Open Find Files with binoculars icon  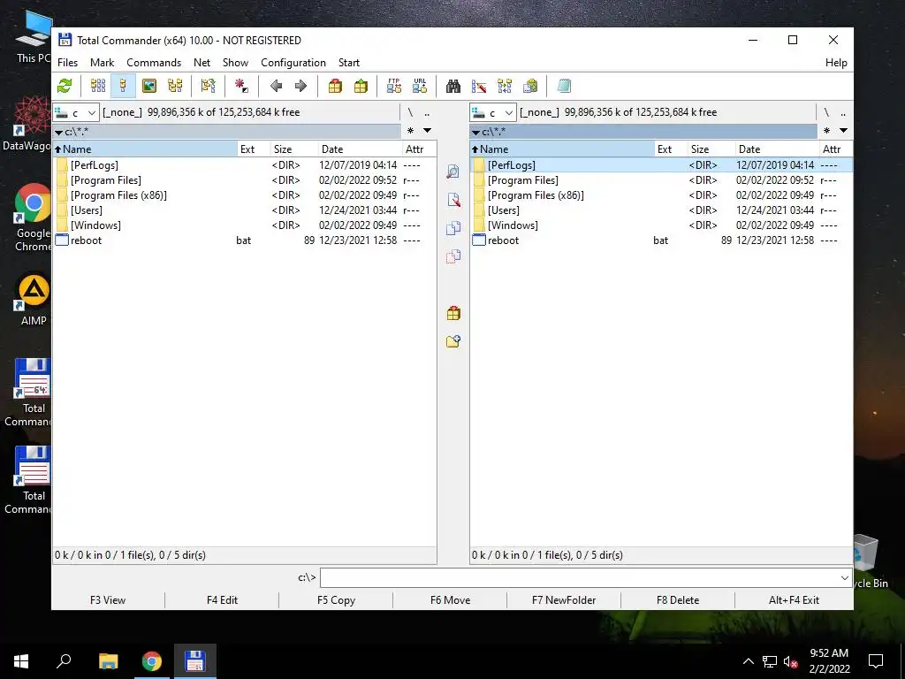[453, 86]
